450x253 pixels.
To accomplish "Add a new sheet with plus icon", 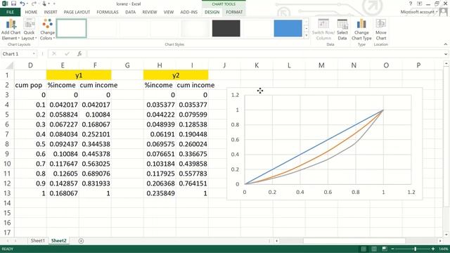I will [81, 241].
